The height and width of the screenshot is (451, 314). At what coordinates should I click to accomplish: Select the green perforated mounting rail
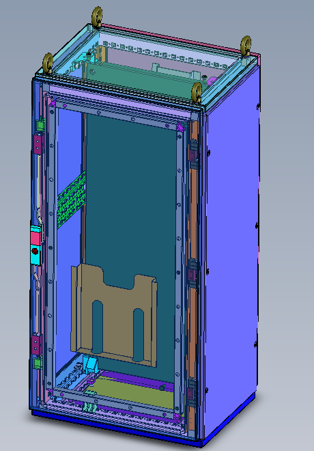[x=71, y=200]
